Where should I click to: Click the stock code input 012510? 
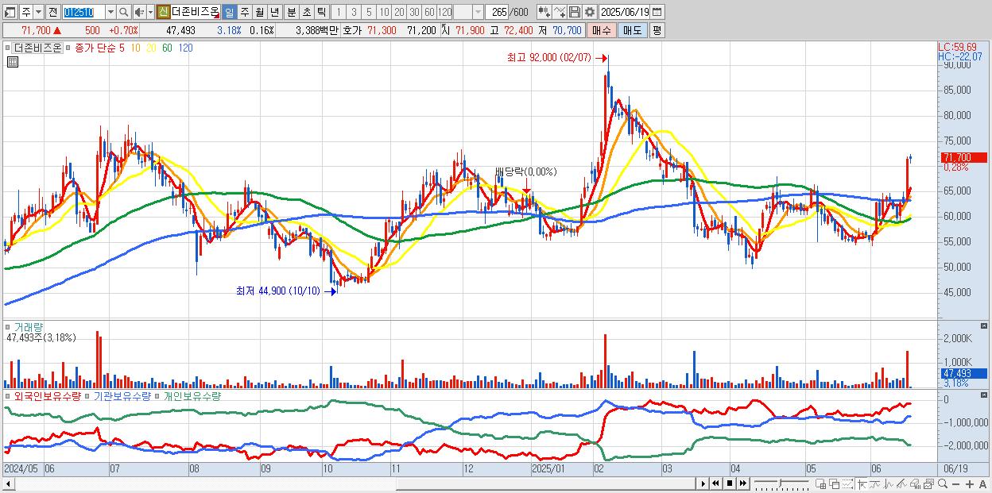pos(83,12)
